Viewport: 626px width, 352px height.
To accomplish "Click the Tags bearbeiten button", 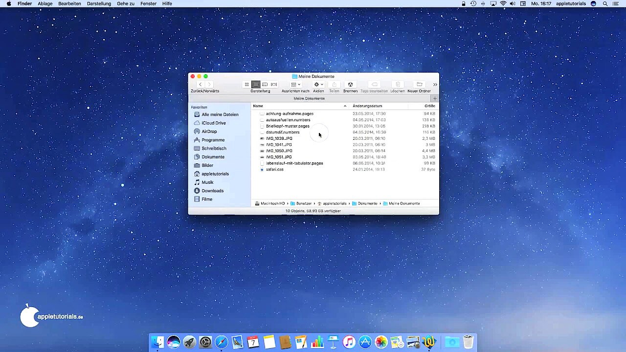I will [x=374, y=85].
